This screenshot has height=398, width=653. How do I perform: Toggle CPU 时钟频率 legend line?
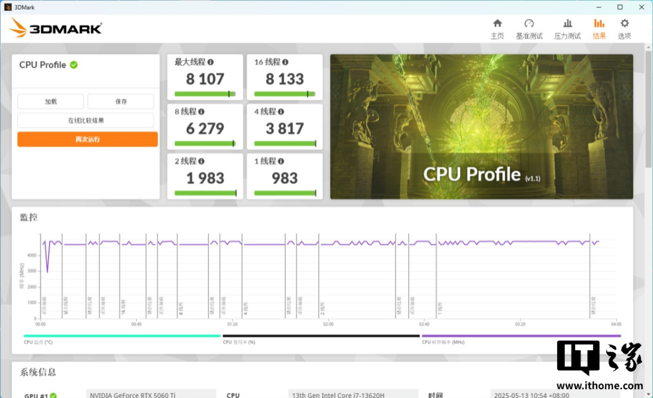(x=520, y=336)
